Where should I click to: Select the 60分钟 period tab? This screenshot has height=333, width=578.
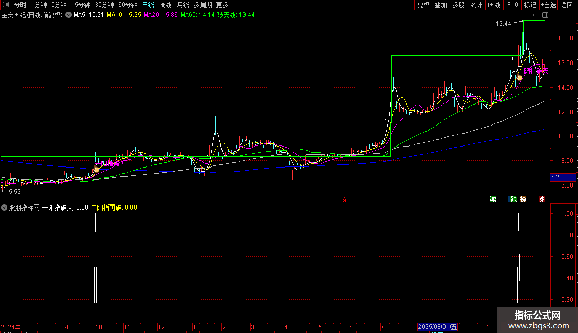click(128, 5)
